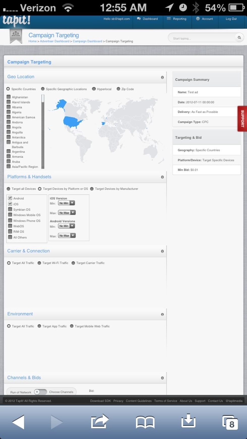
Task: Open Platforms & Handsets info icon
Action: 162,177
